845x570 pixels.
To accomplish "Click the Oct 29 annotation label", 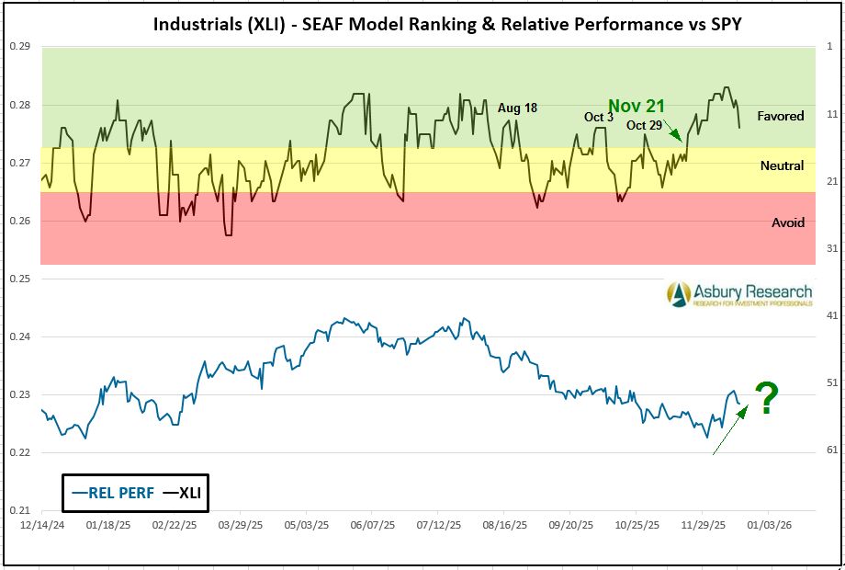I will coord(644,125).
